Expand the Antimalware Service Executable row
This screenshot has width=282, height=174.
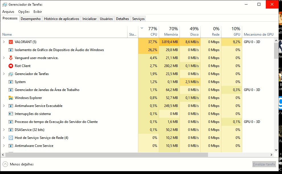tap(4, 106)
